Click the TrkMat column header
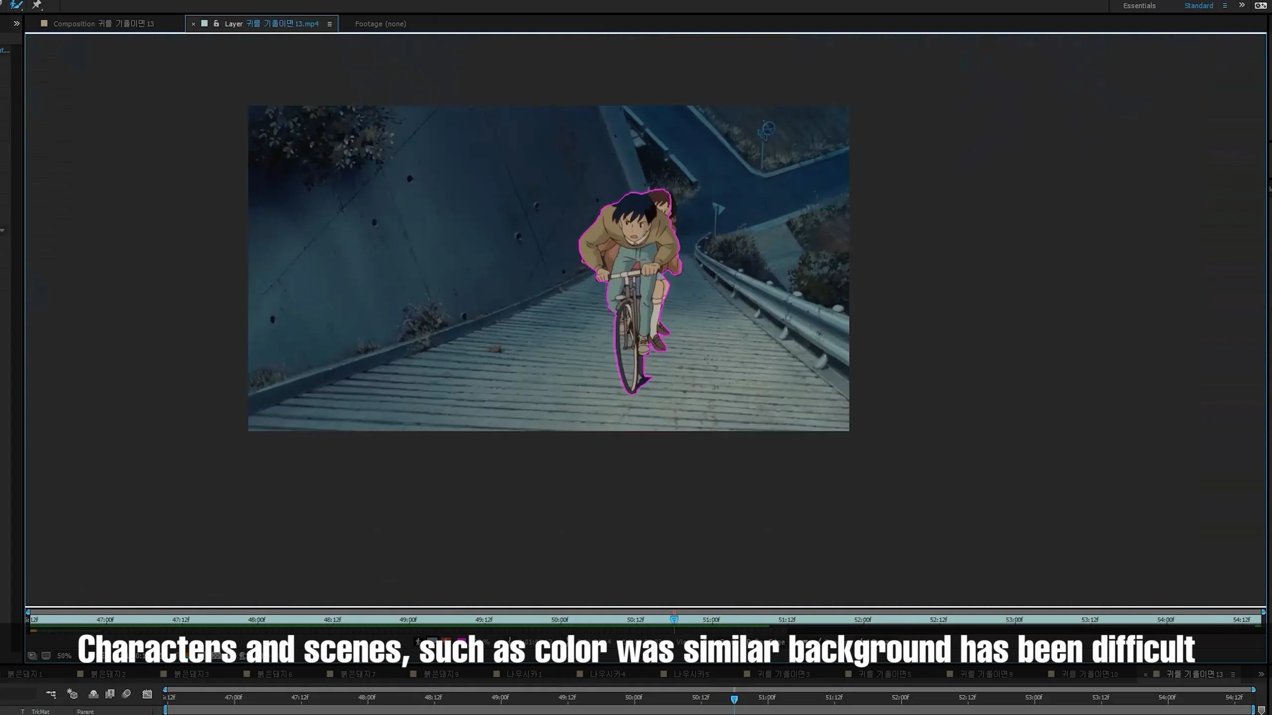The height and width of the screenshot is (715, 1272). (x=40, y=712)
